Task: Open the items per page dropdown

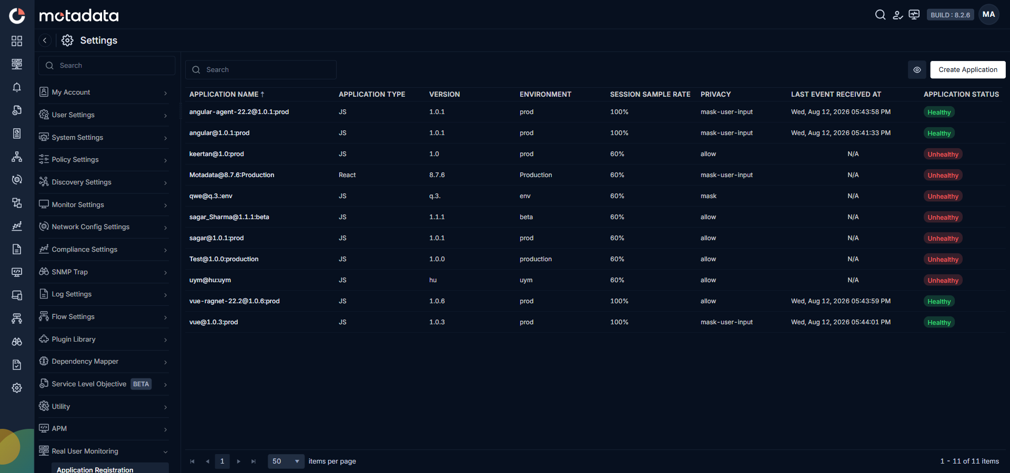Action: tap(286, 461)
